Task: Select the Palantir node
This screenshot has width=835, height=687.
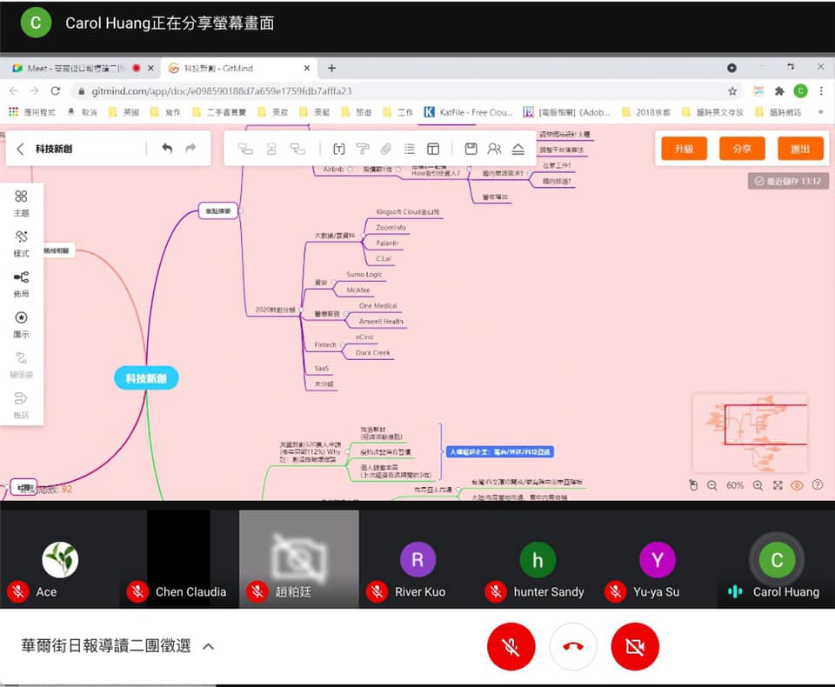Action: (x=387, y=243)
